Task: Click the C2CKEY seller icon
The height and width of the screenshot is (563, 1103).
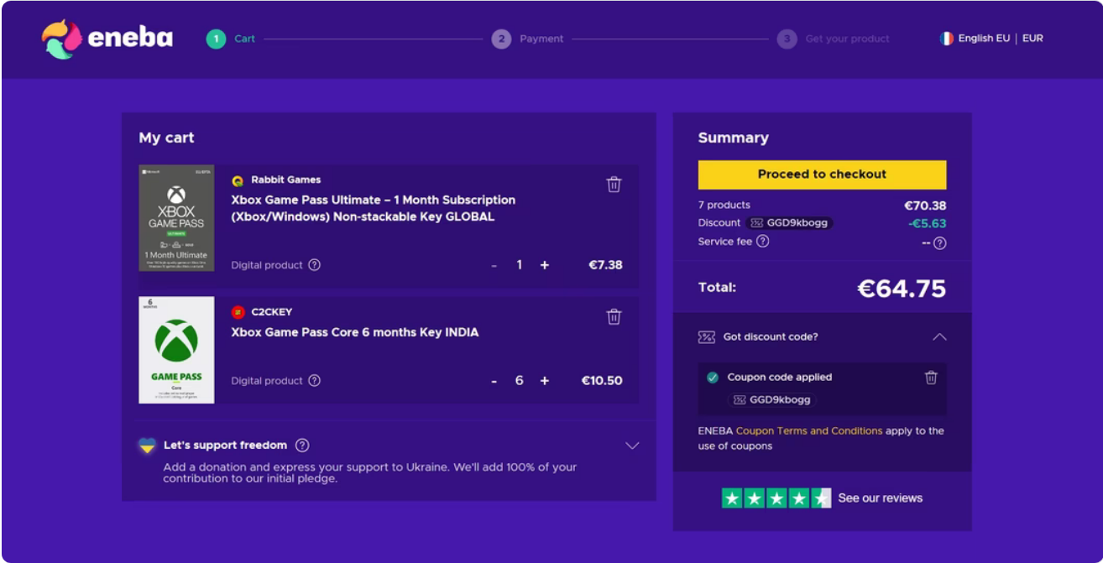Action: coord(238,312)
